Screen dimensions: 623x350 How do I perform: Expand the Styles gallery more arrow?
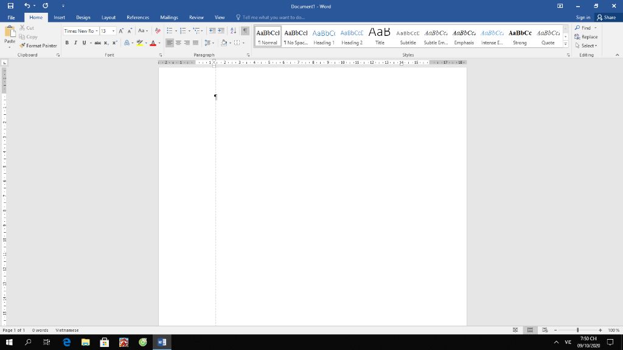pos(565,44)
